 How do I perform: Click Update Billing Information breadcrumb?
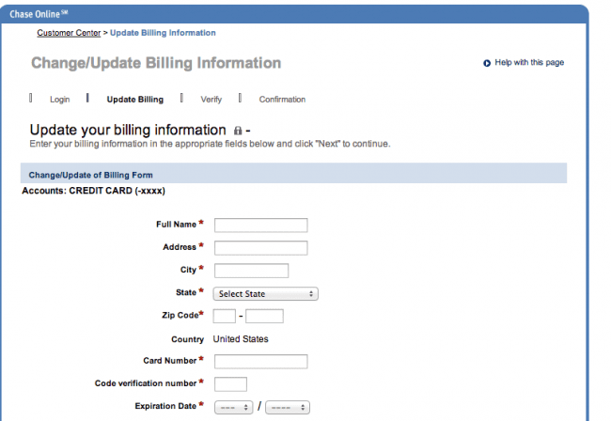point(163,33)
